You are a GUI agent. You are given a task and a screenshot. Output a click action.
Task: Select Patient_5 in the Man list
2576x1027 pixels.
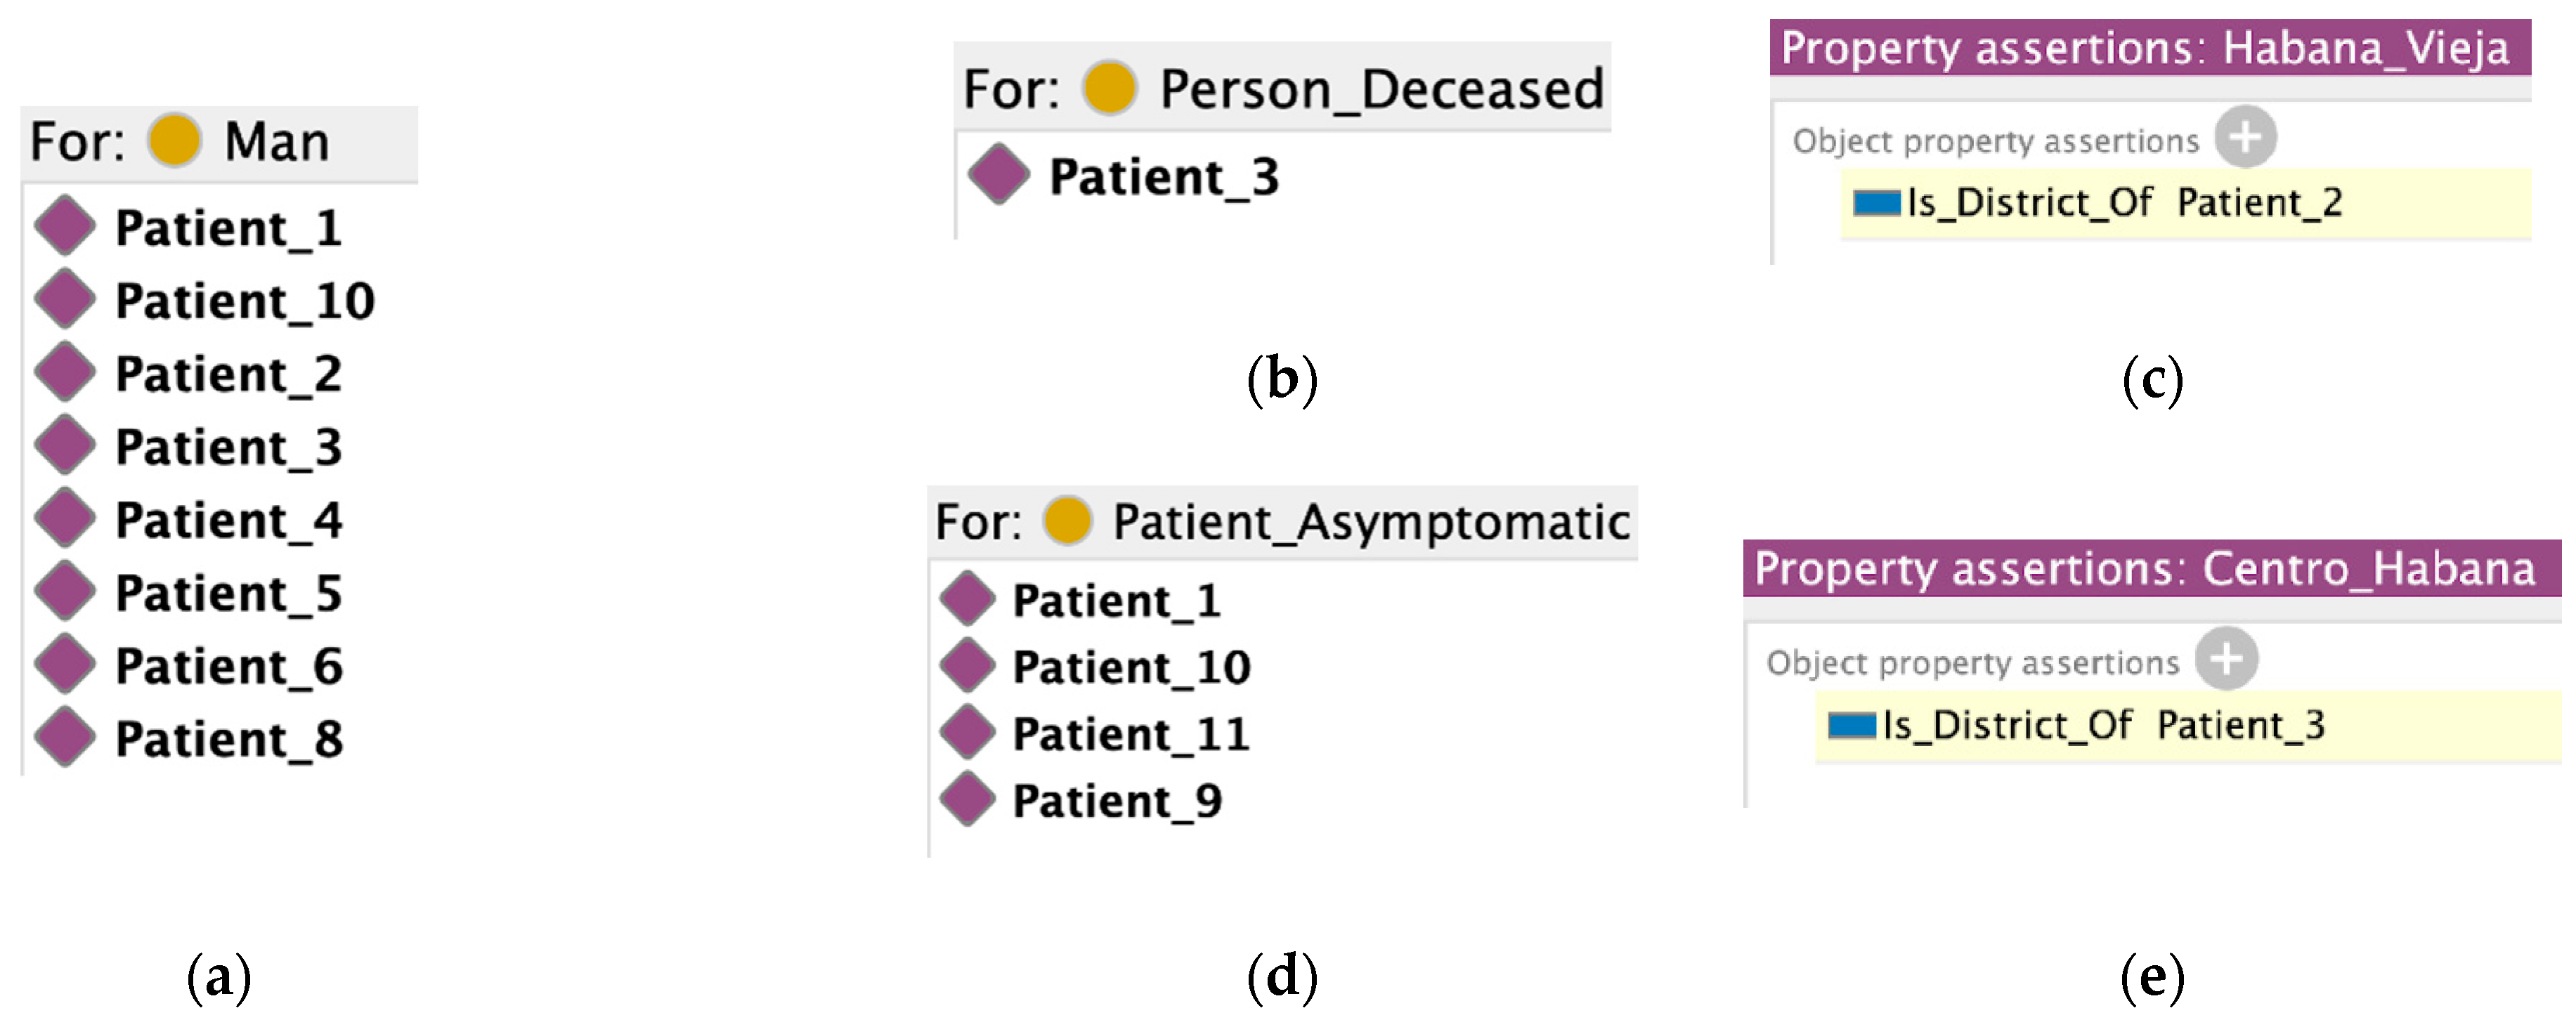(229, 593)
